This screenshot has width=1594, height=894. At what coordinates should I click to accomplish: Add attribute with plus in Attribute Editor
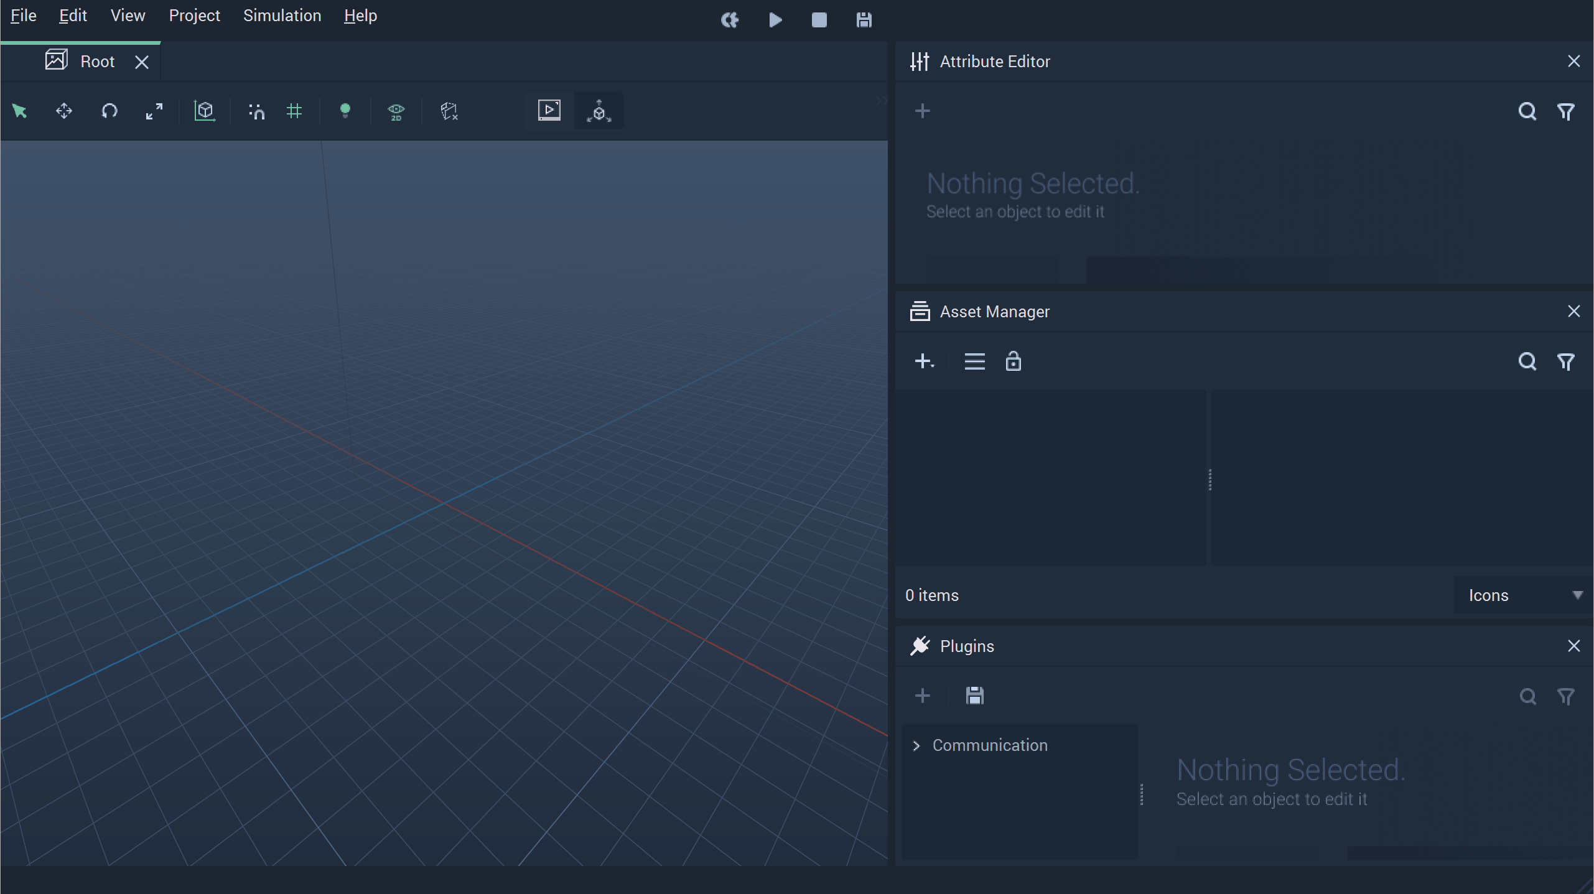coord(923,111)
